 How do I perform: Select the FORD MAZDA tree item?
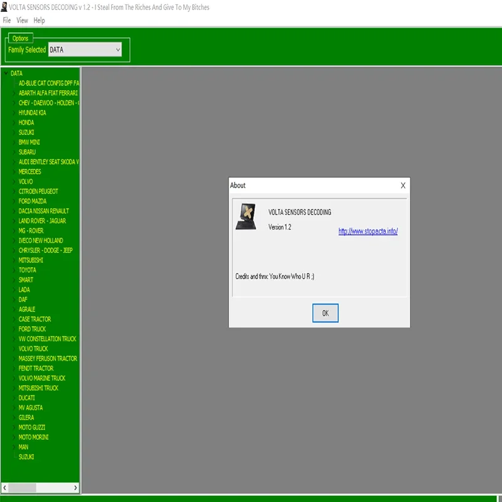pos(33,201)
